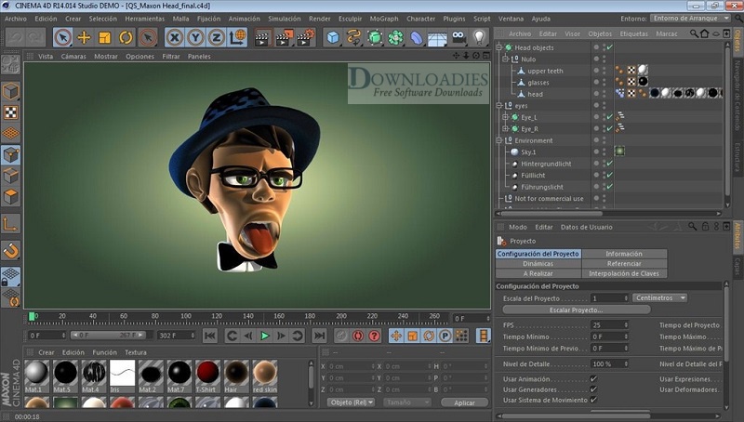
Task: Collapse the Environment tree node
Action: pyautogui.click(x=499, y=140)
